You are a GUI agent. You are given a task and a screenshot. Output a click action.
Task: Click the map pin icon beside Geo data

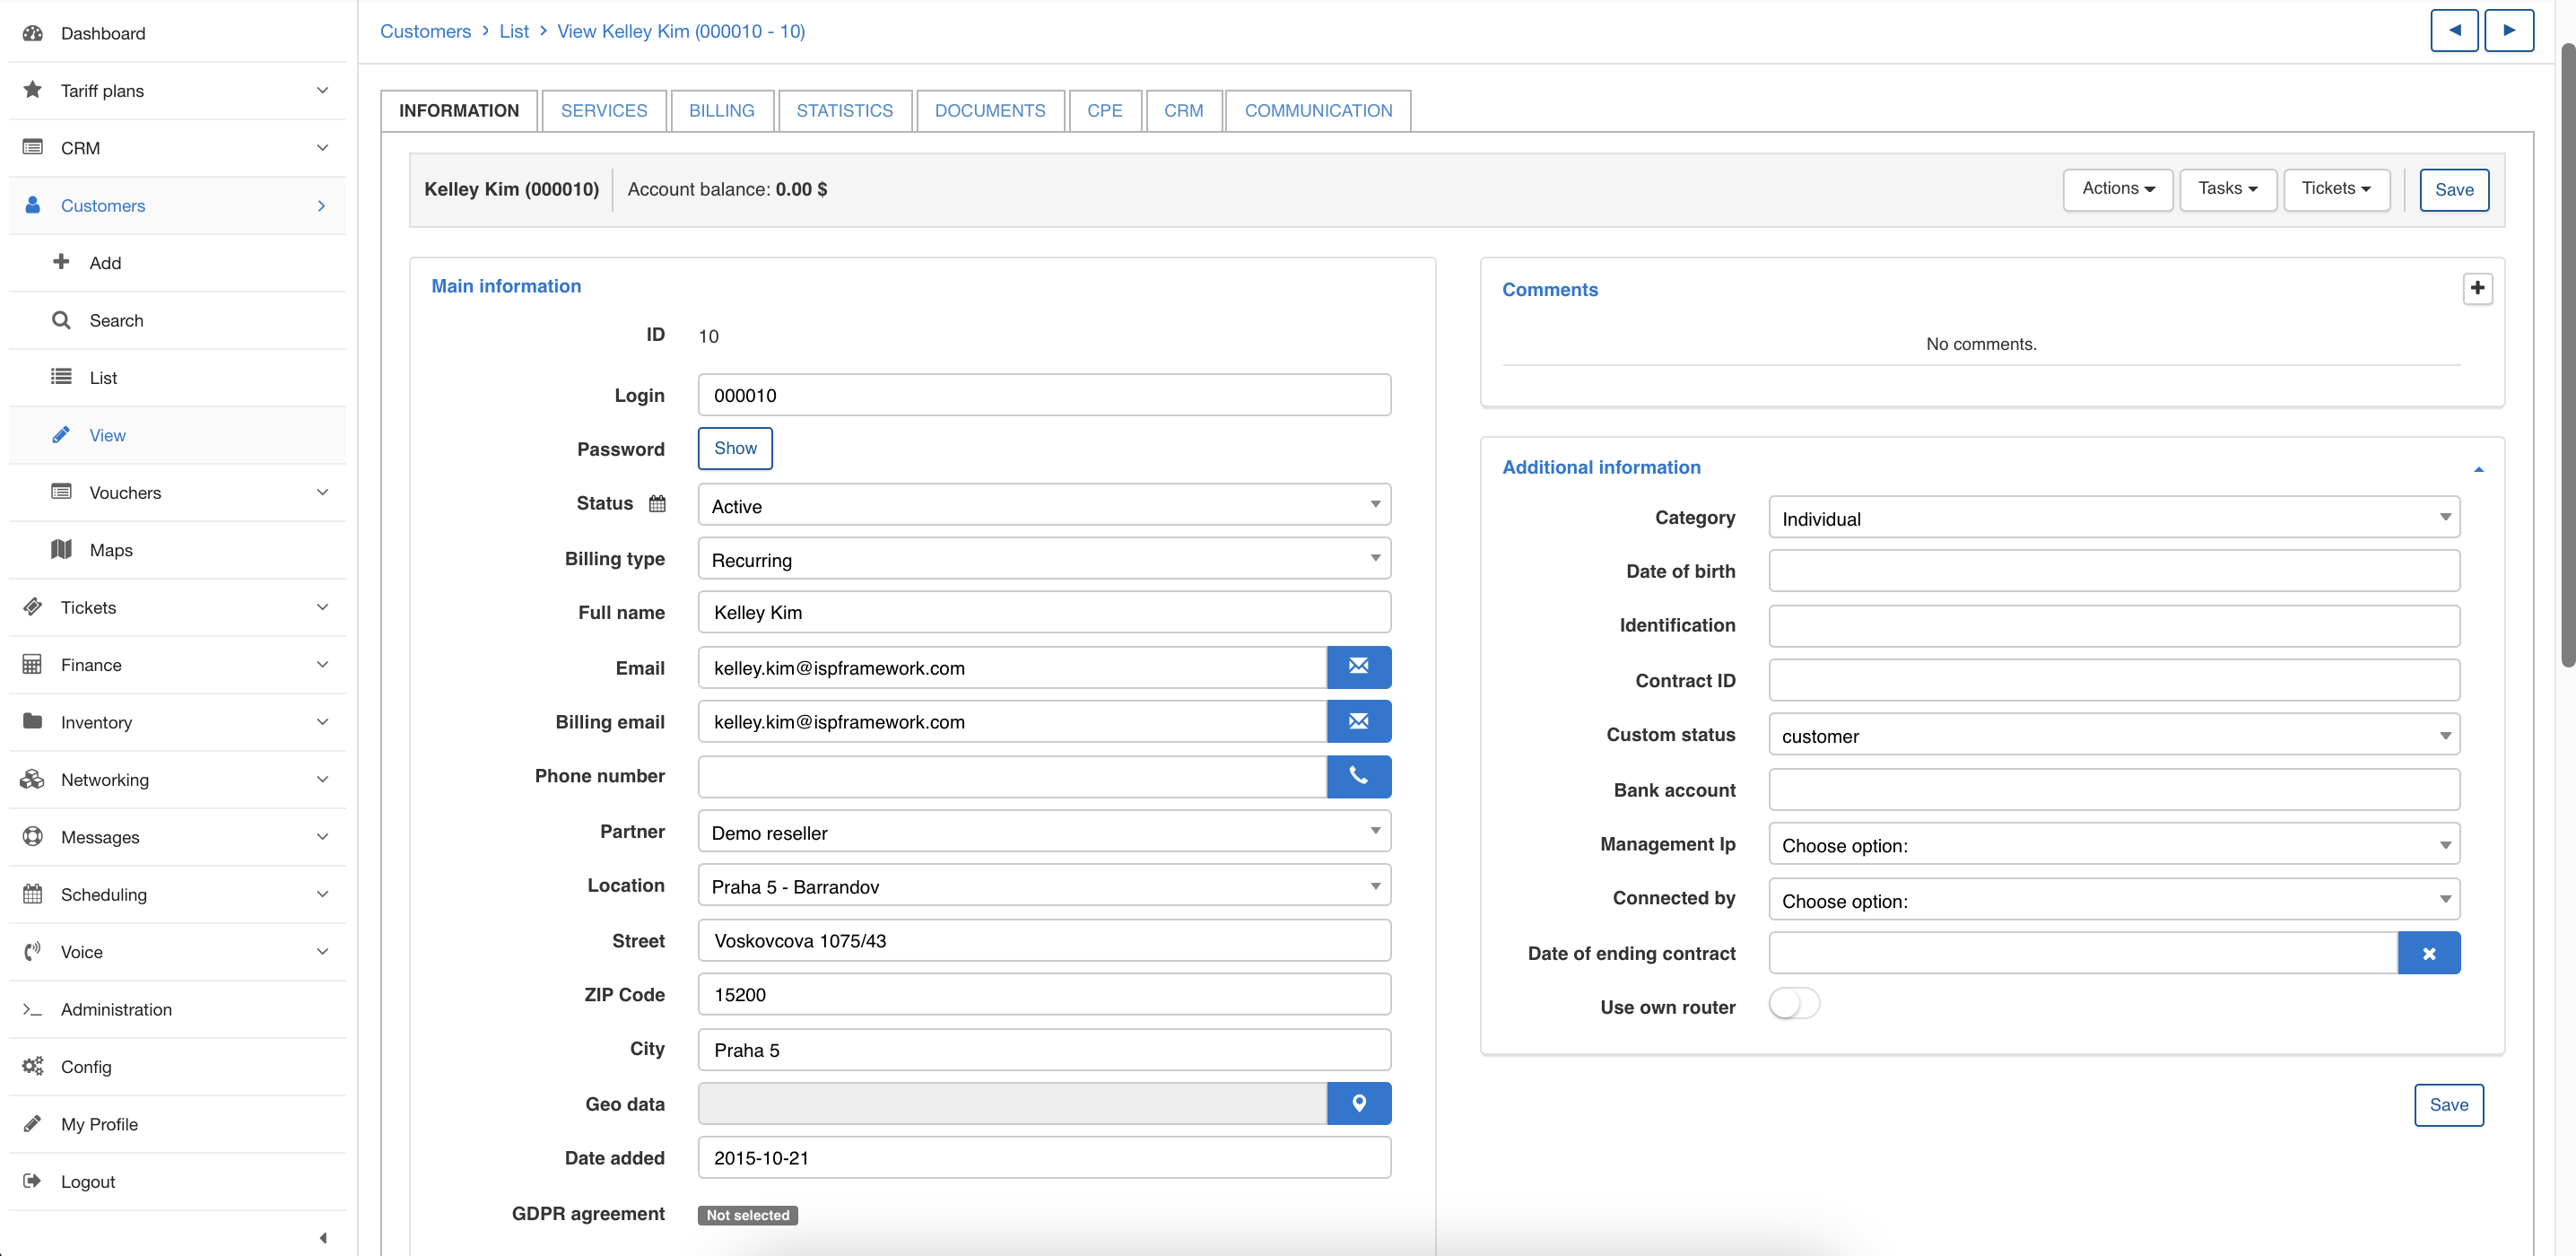(x=1359, y=1103)
